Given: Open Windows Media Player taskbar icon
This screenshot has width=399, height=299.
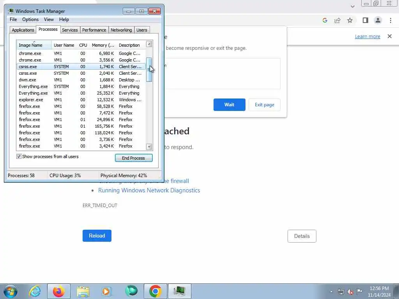Looking at the screenshot, I should (x=106, y=291).
